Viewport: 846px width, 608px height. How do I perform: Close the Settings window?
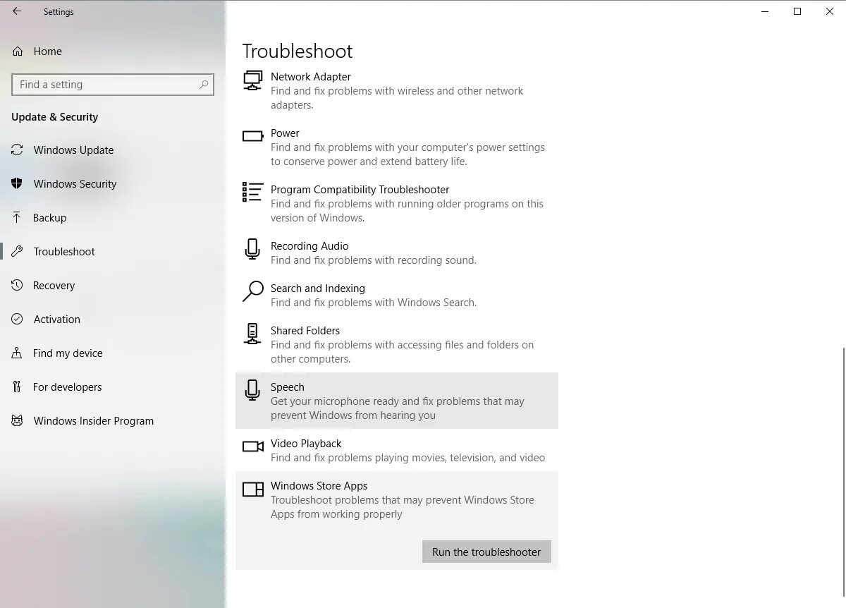click(x=830, y=11)
